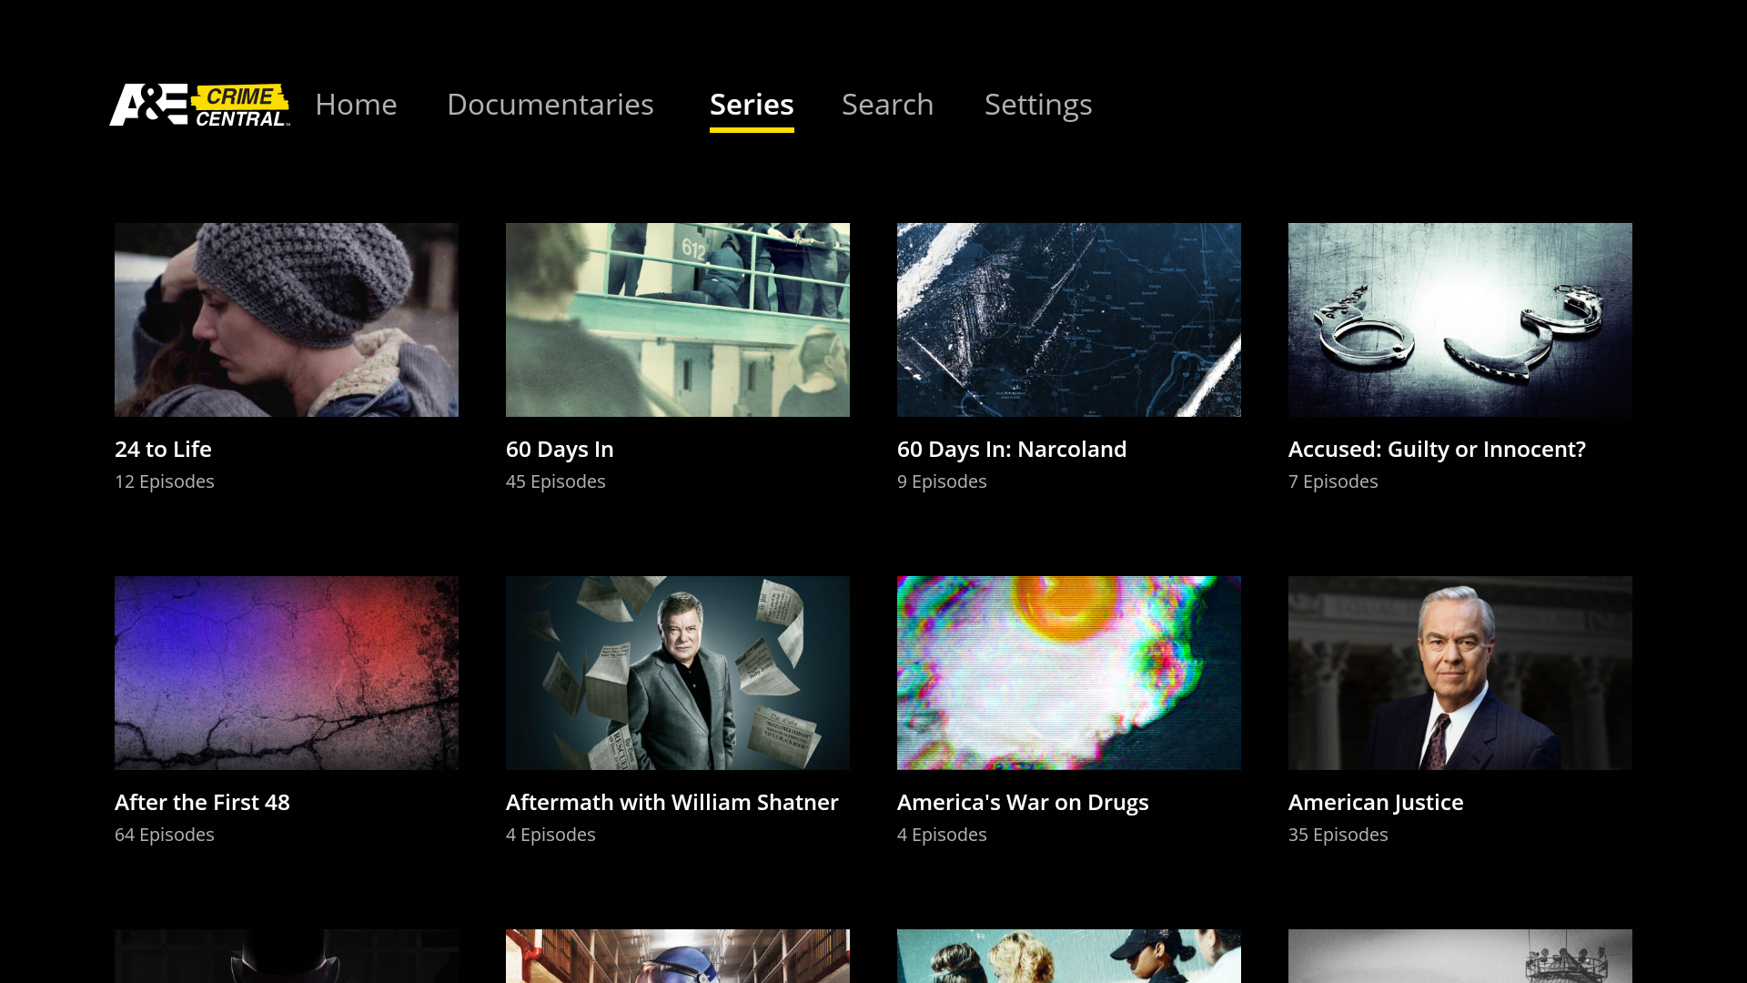Open After the First 48 thumbnail
Image resolution: width=1747 pixels, height=983 pixels.
(x=287, y=673)
